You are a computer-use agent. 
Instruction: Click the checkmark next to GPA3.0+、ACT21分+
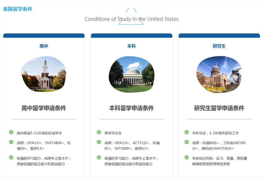(x=99, y=142)
